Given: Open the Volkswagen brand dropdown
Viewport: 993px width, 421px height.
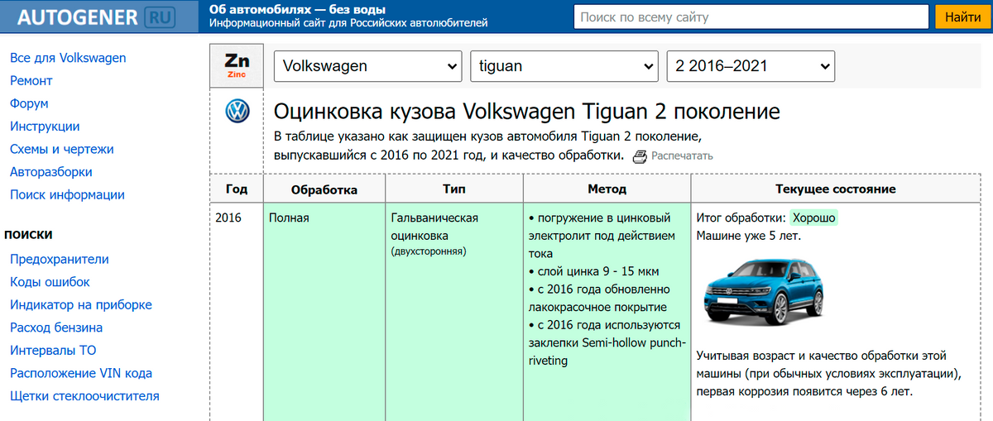Looking at the screenshot, I should tap(368, 66).
